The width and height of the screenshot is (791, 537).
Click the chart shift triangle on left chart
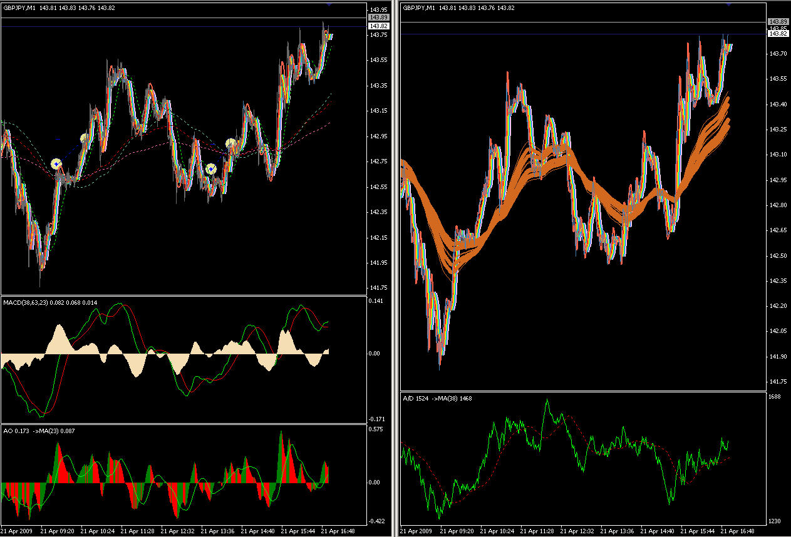[329, 4]
